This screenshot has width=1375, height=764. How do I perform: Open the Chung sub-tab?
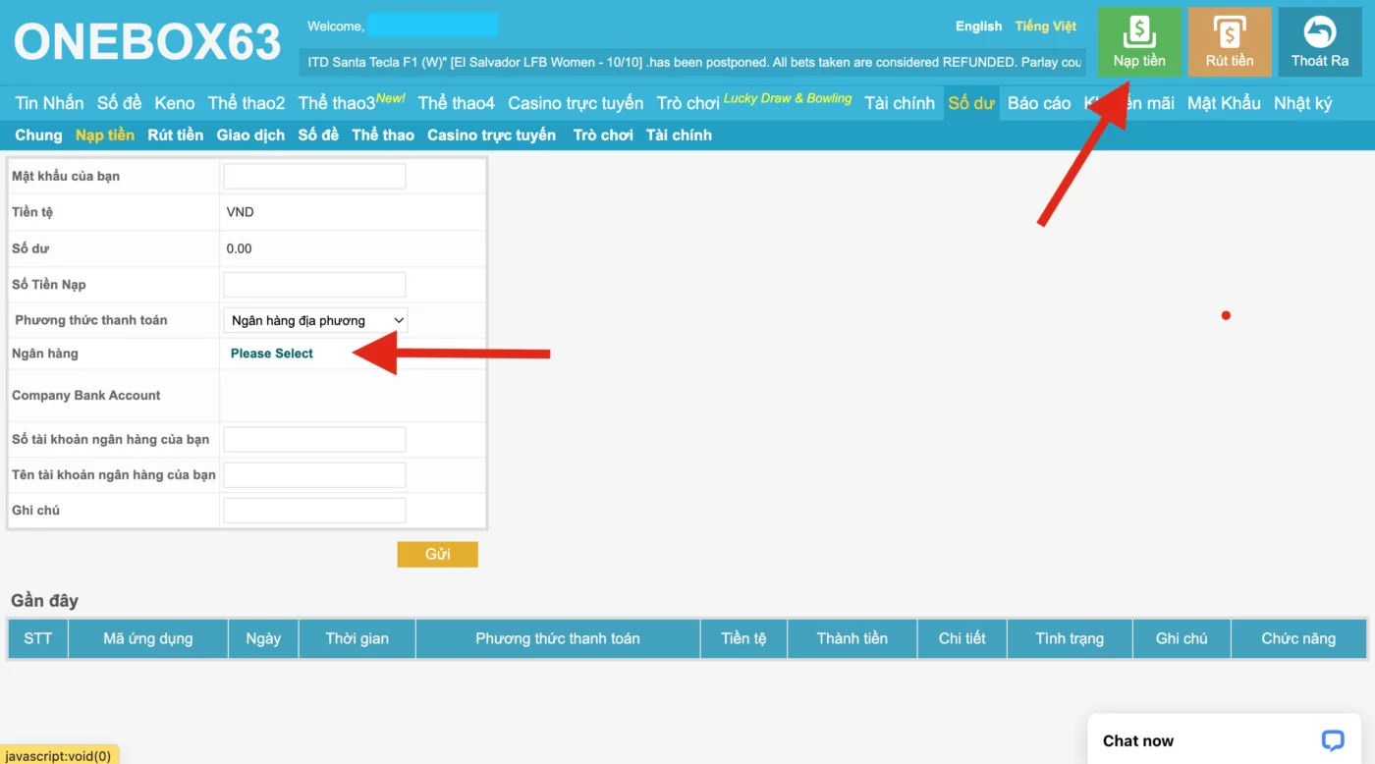[38, 136]
